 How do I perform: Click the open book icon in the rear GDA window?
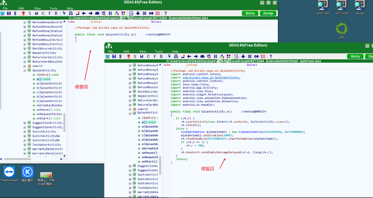point(2,13)
